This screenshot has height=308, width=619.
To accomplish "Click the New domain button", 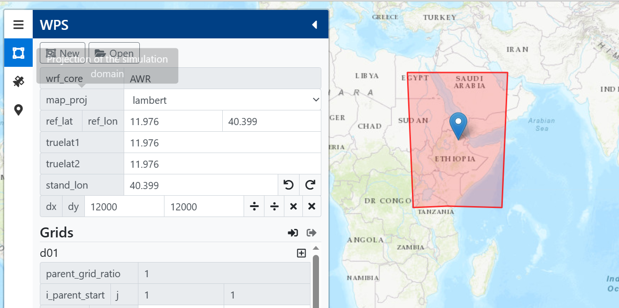I will pyautogui.click(x=63, y=53).
